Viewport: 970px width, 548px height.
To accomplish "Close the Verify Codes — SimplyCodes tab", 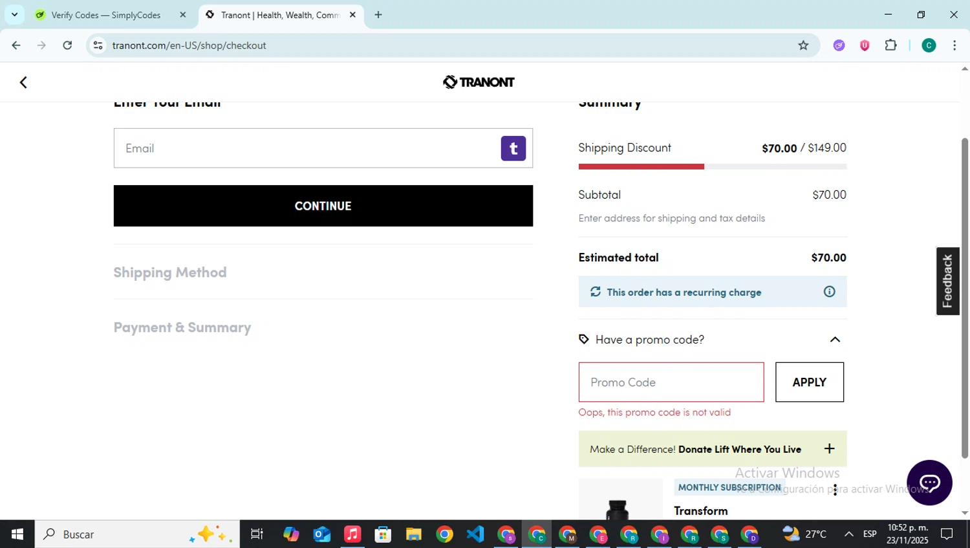I will point(183,15).
